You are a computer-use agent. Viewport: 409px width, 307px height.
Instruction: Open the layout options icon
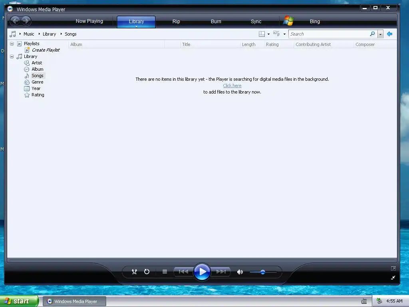262,34
